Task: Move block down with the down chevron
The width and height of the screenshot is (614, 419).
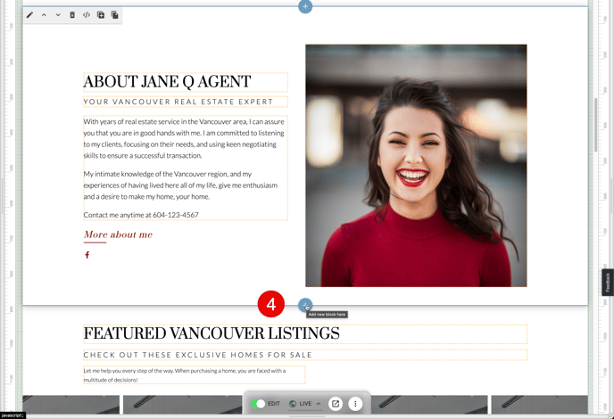Action: click(58, 15)
